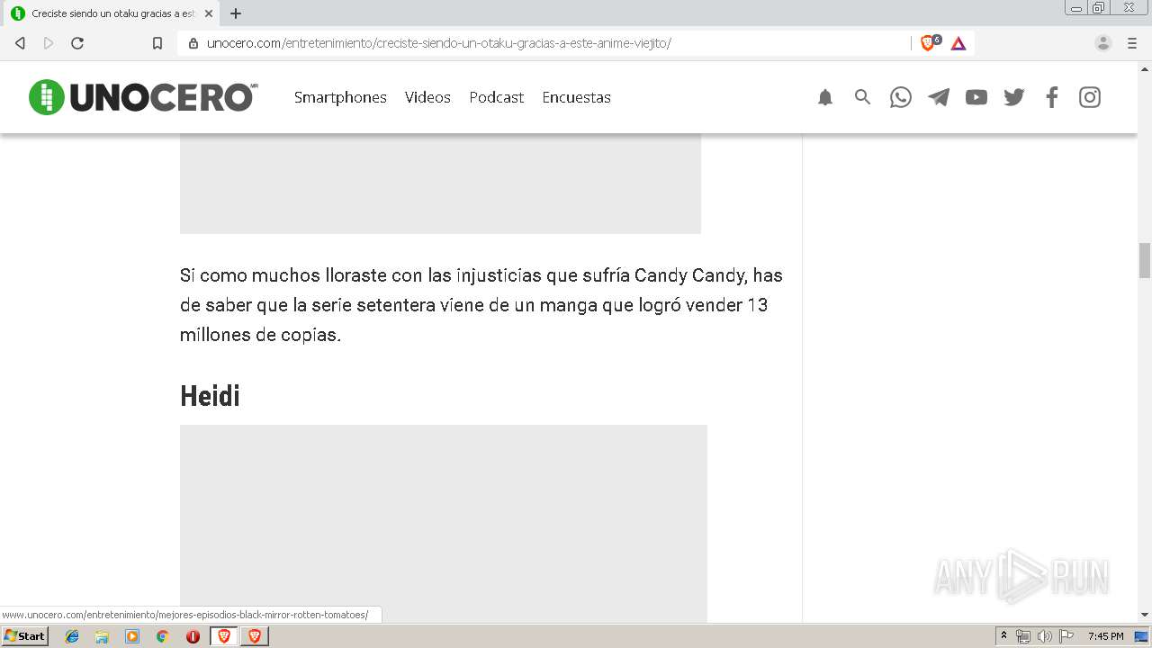Click the Brave Shields icon
The height and width of the screenshot is (648, 1152).
[930, 42]
